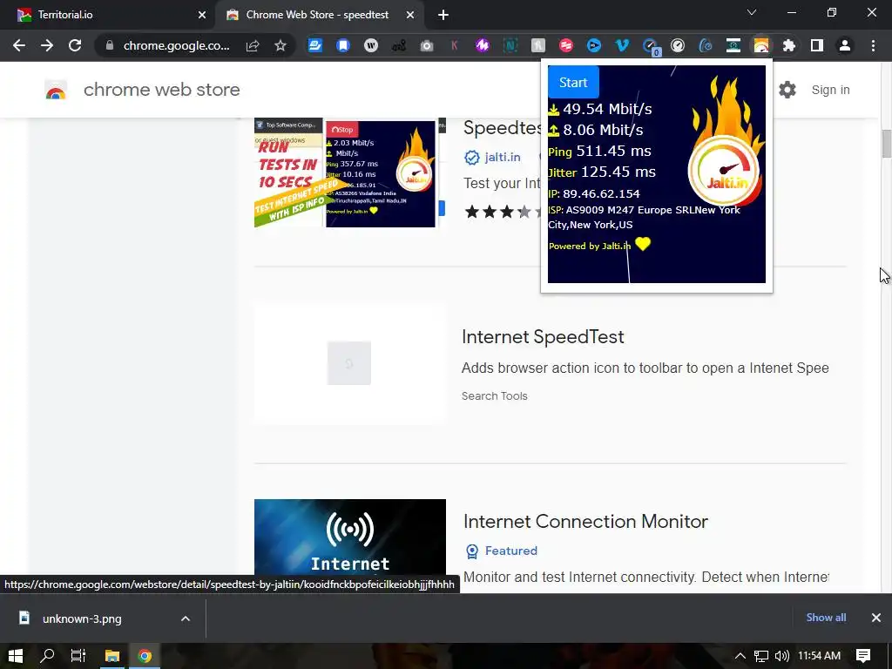This screenshot has width=892, height=669.
Task: Click the Internet SpeedTest placeholder image
Action: [349, 363]
